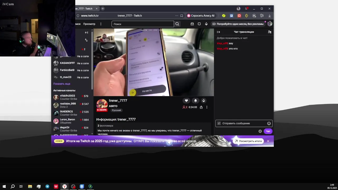Send message with the purple Чат button

[x=268, y=131]
